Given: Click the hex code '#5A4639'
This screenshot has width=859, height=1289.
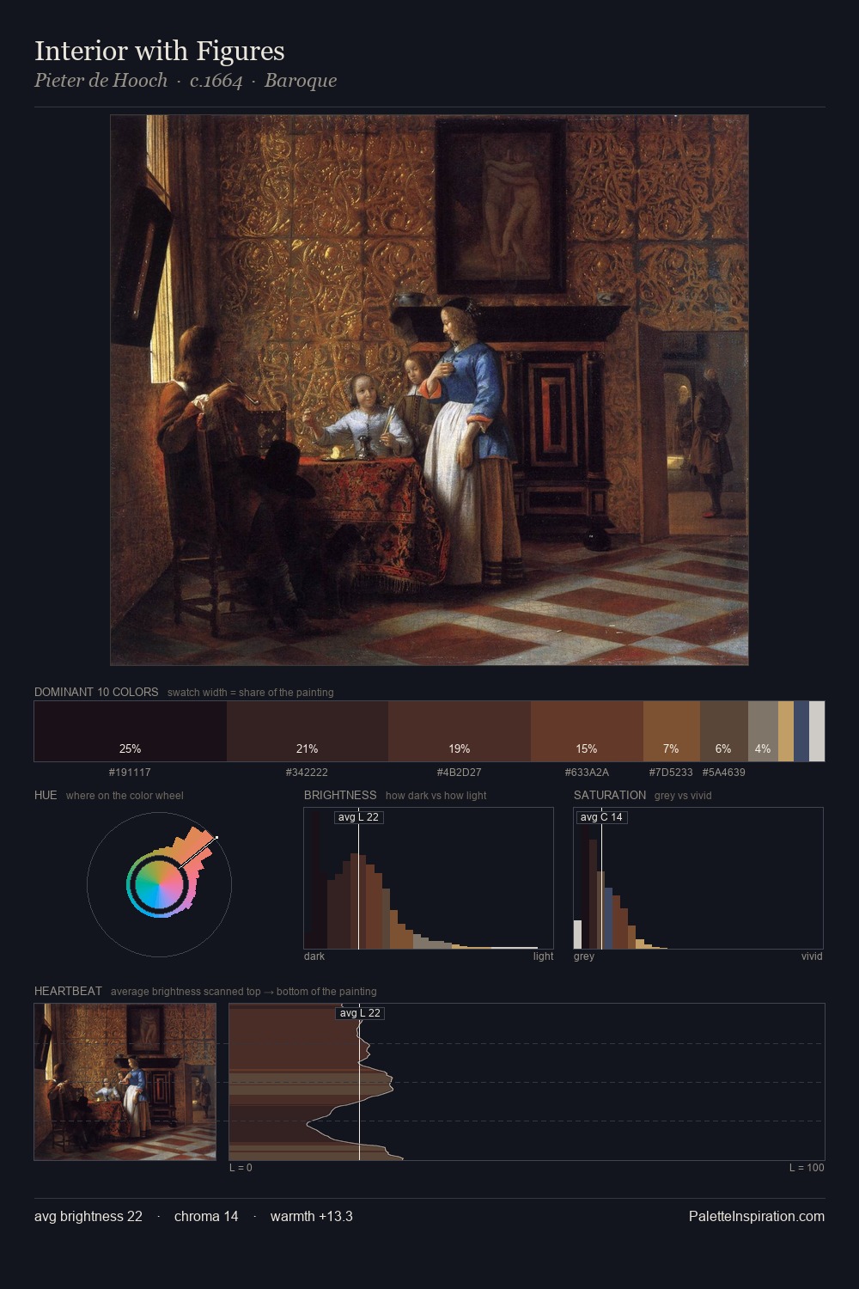Looking at the screenshot, I should pyautogui.click(x=723, y=773).
